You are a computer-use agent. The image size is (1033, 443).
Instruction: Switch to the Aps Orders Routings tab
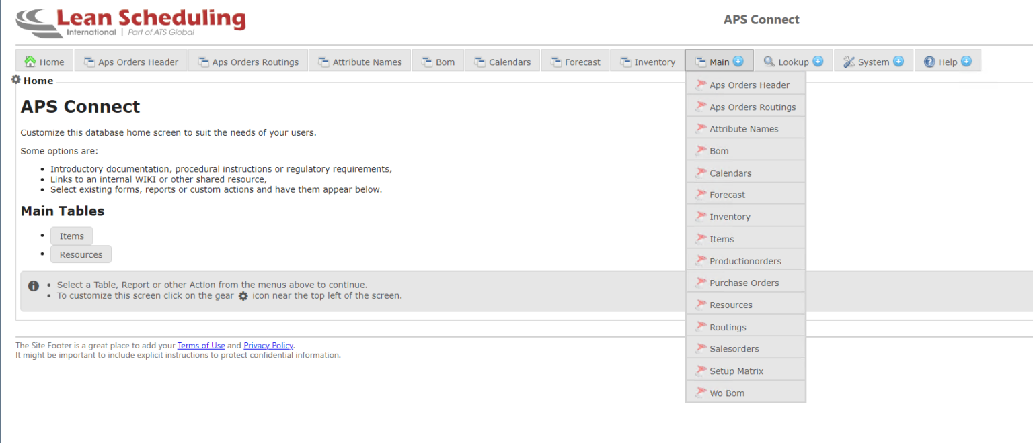click(248, 62)
